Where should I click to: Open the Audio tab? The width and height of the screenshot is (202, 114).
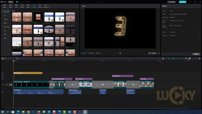[10, 6]
